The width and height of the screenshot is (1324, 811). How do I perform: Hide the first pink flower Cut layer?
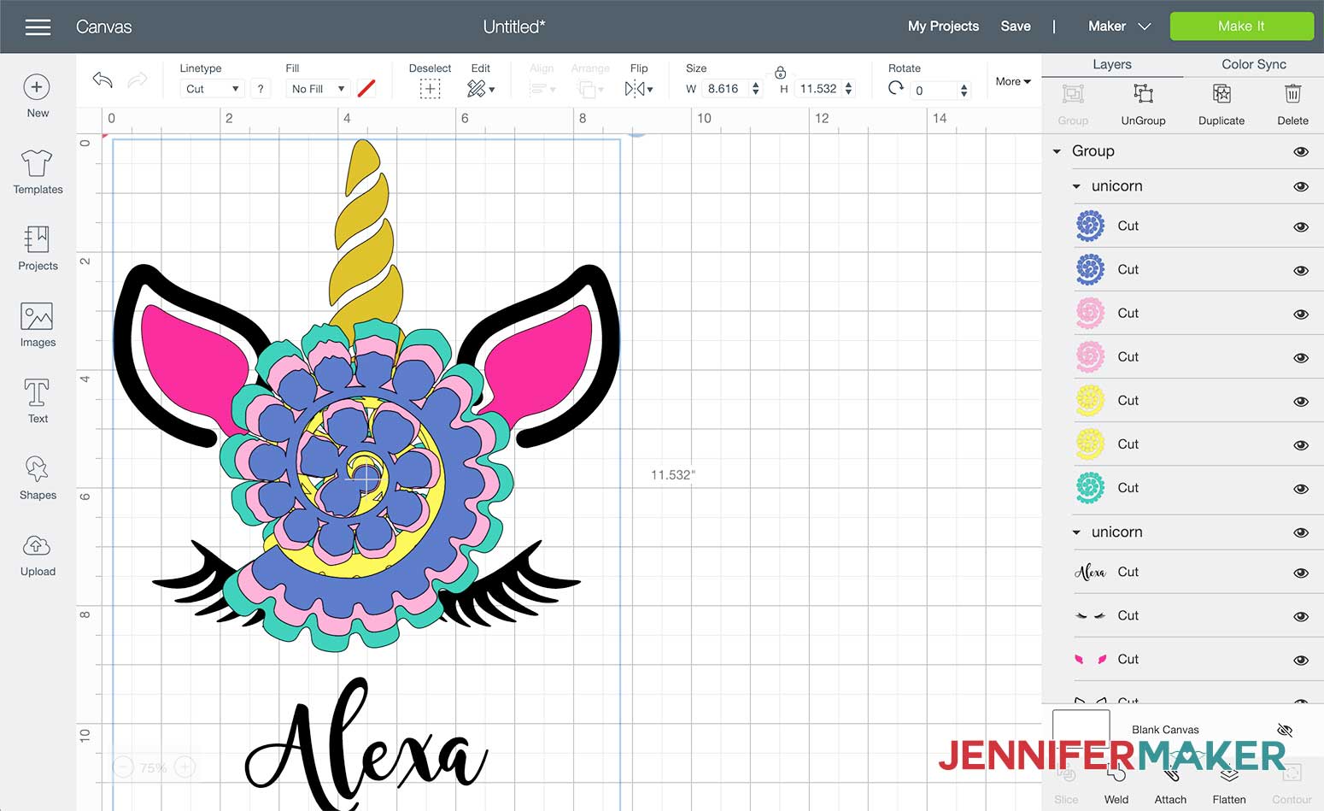coord(1301,314)
